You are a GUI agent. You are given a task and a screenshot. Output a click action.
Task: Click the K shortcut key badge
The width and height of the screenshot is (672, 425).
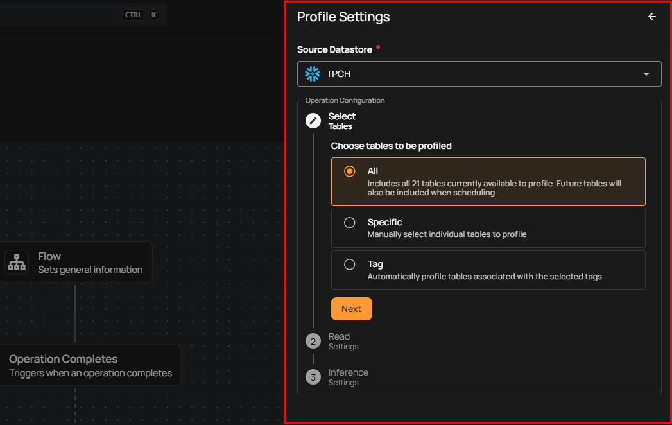[153, 15]
